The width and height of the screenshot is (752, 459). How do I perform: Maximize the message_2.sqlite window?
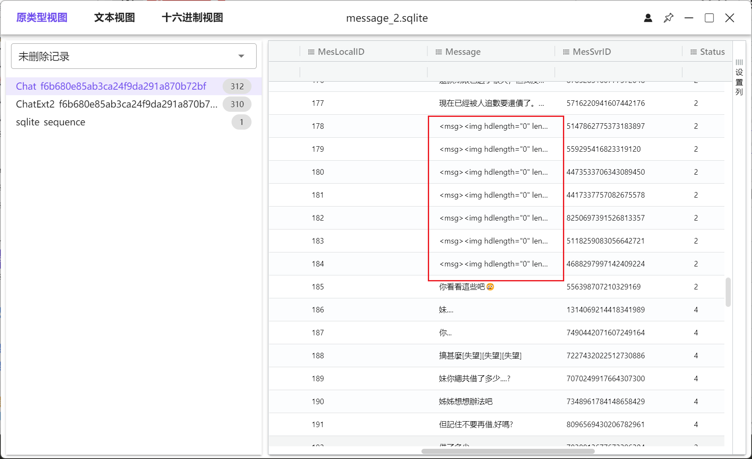pyautogui.click(x=709, y=18)
